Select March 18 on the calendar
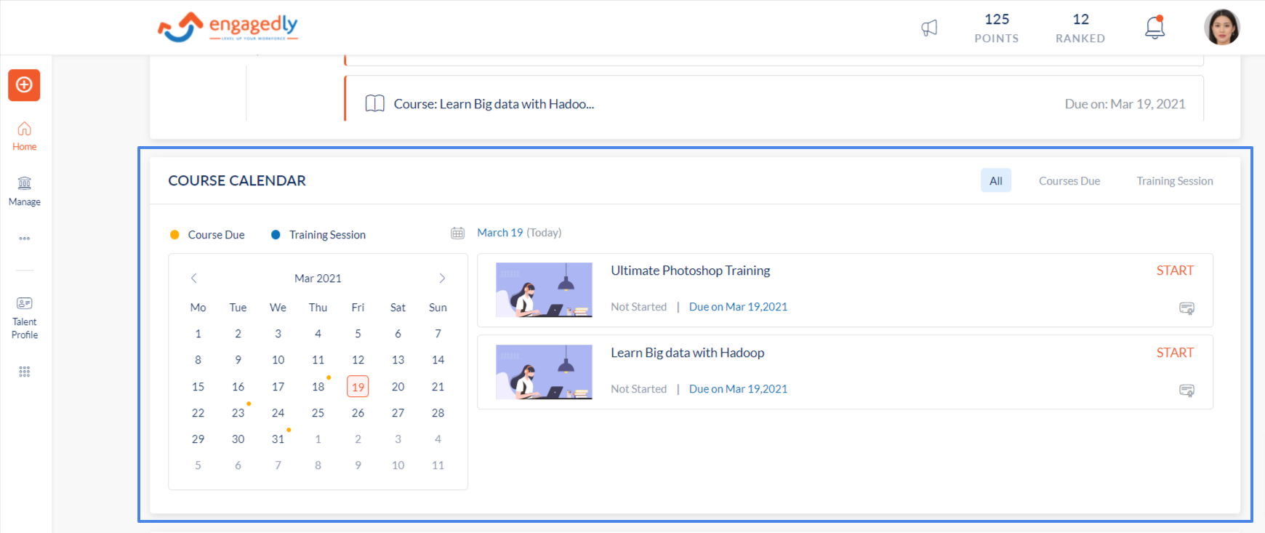 [x=318, y=387]
